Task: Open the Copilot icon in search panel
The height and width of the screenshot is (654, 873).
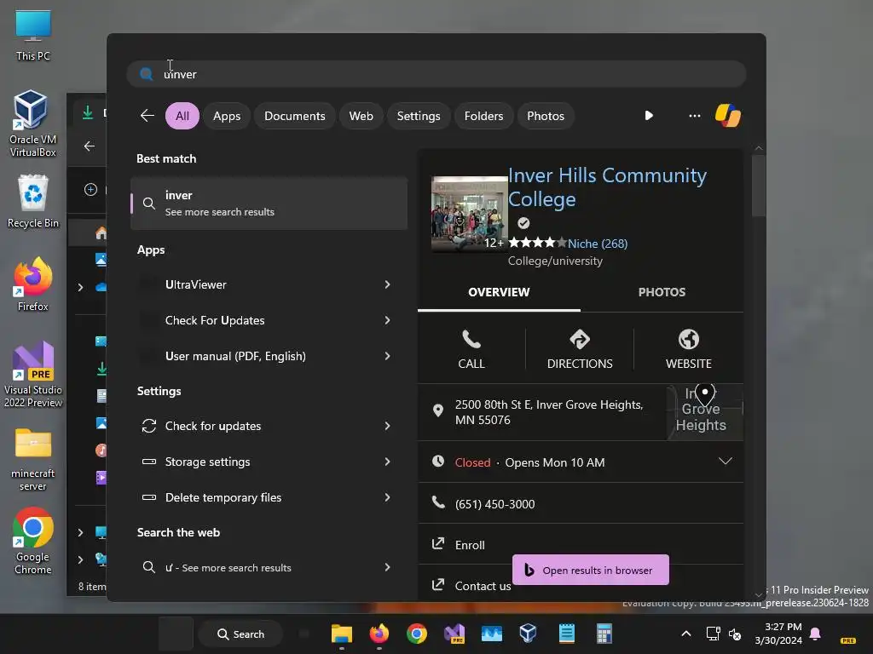Action: [727, 116]
